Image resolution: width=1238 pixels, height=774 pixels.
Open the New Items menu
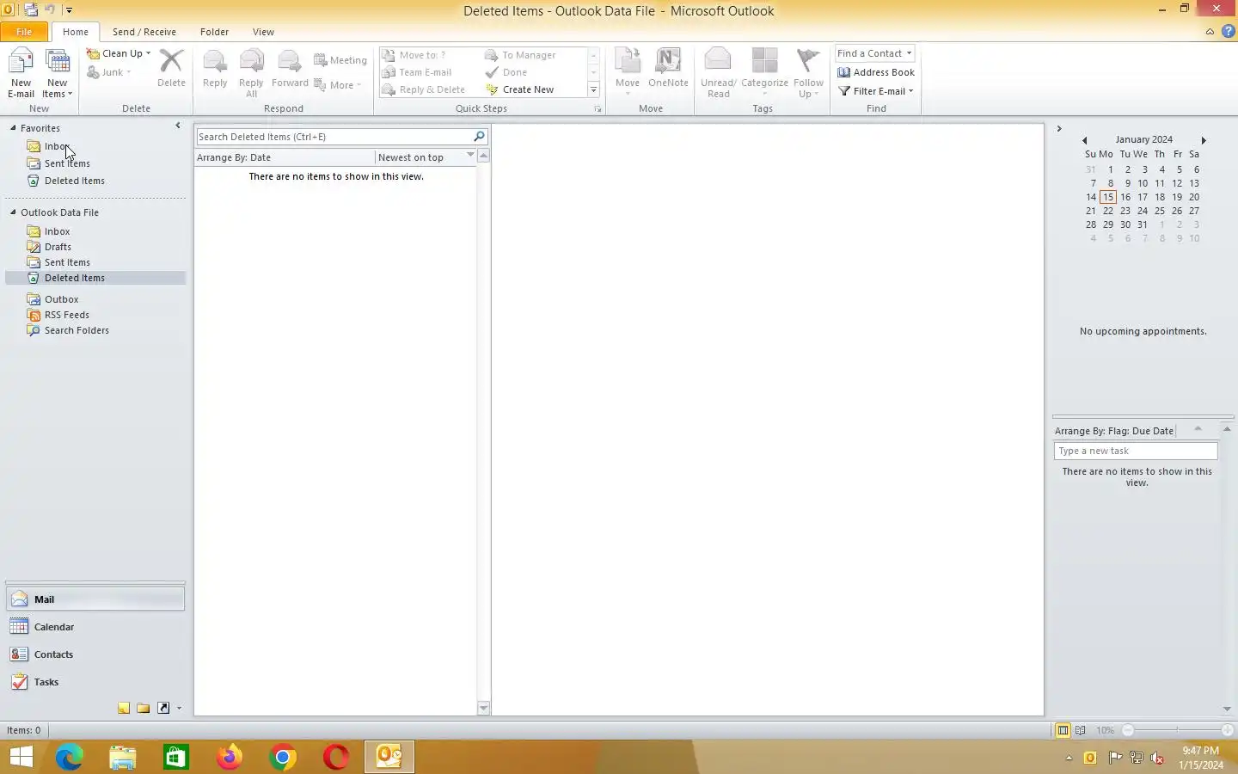58,73
